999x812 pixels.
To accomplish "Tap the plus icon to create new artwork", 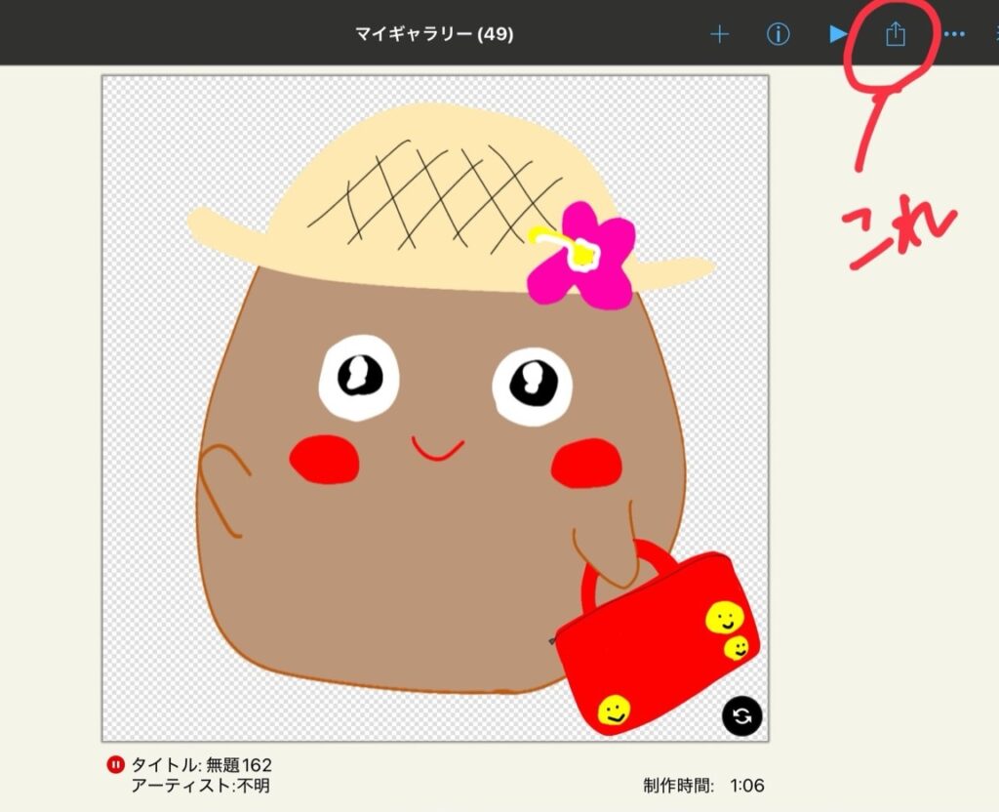I will pos(719,34).
